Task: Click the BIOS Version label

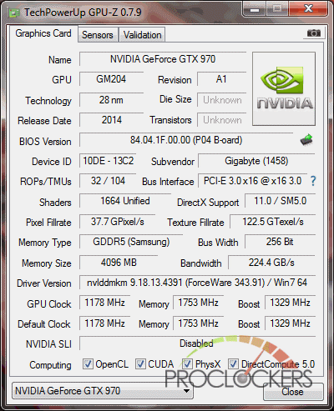Action: (x=45, y=142)
